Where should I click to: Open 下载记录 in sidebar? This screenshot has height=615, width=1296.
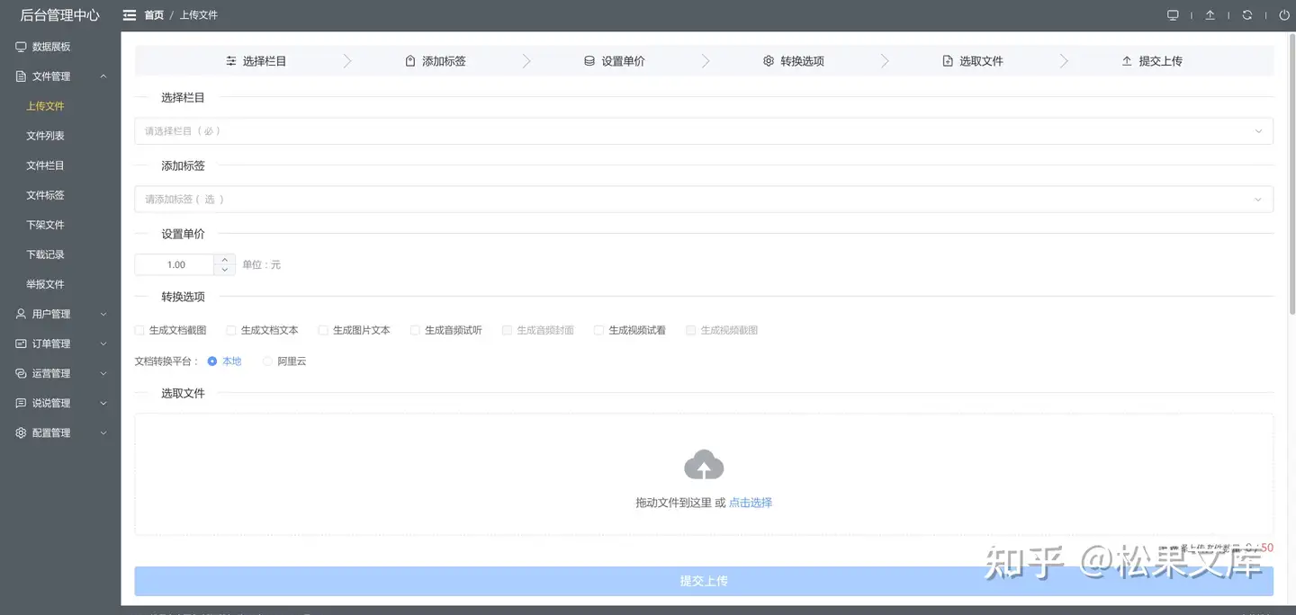click(x=45, y=254)
